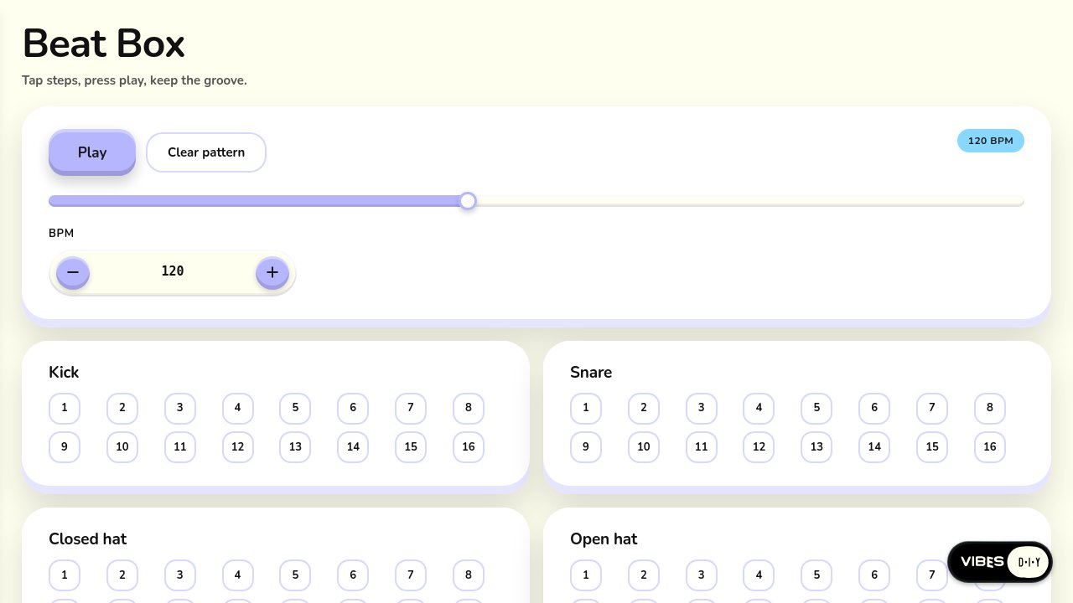Activate Open hat step 1
This screenshot has height=603, width=1073.
click(586, 575)
